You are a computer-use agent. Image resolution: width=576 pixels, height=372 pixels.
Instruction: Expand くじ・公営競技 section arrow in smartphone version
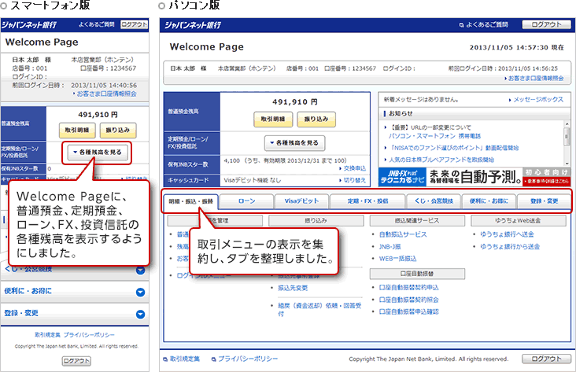click(x=140, y=271)
